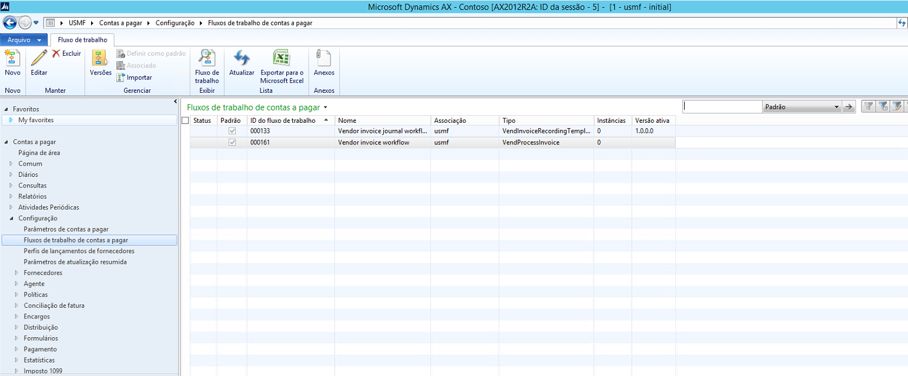Expand the Consultas tree node

pyautogui.click(x=11, y=186)
